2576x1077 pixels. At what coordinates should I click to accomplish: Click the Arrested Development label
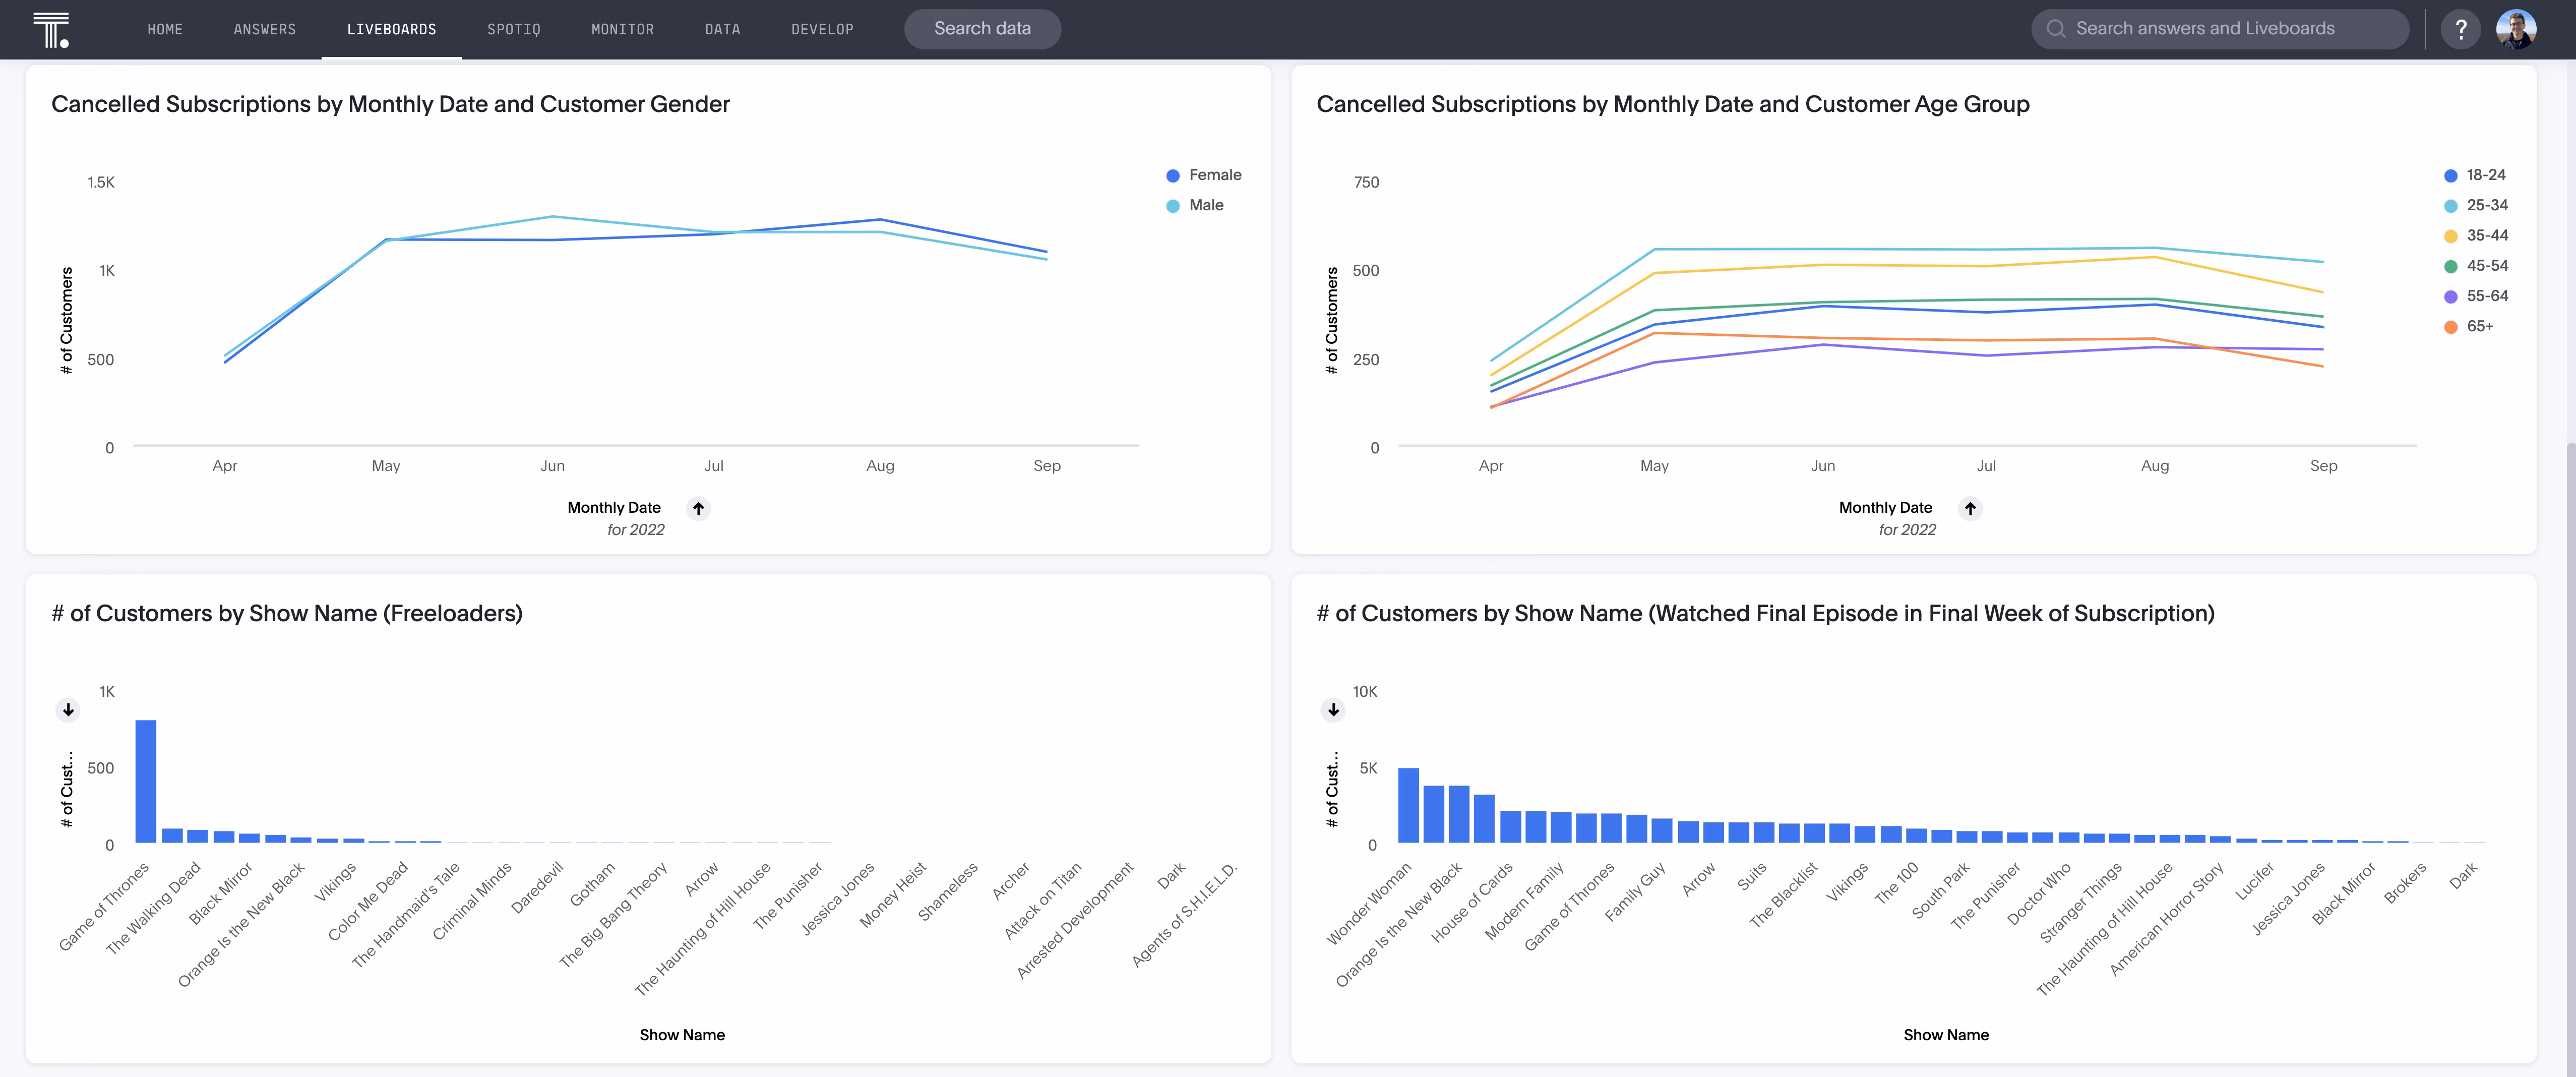tap(1075, 920)
